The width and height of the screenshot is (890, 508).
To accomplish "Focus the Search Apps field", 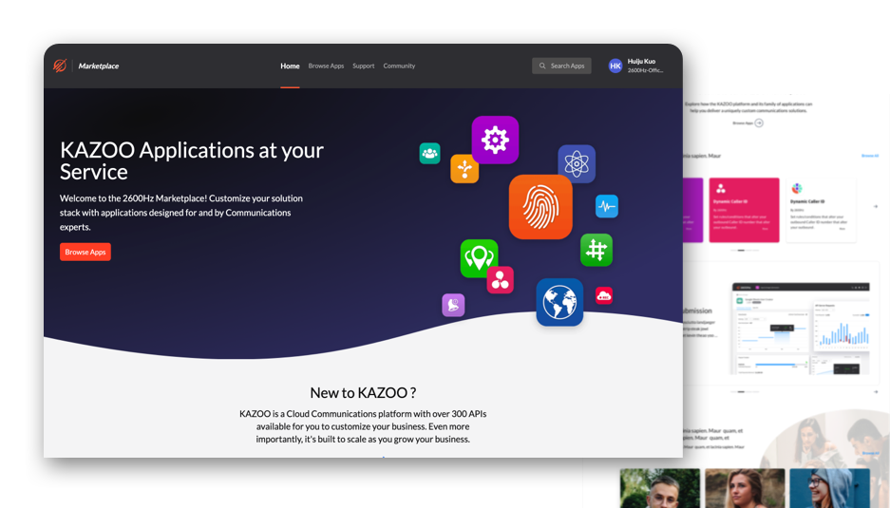I will click(x=561, y=66).
